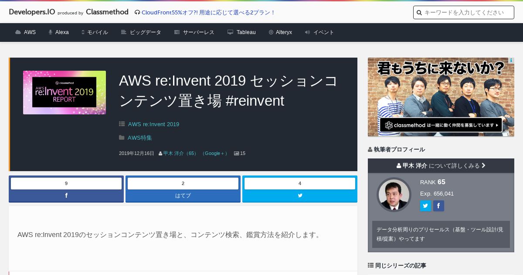Viewport: 523px width, 275px height.
Task: Click the ad info icon on banner
Action: [x=511, y=60]
